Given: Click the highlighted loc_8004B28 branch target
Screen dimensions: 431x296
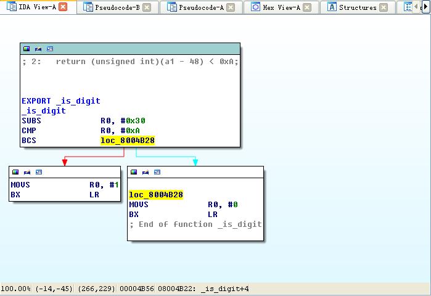Looking at the screenshot, I should click(128, 141).
